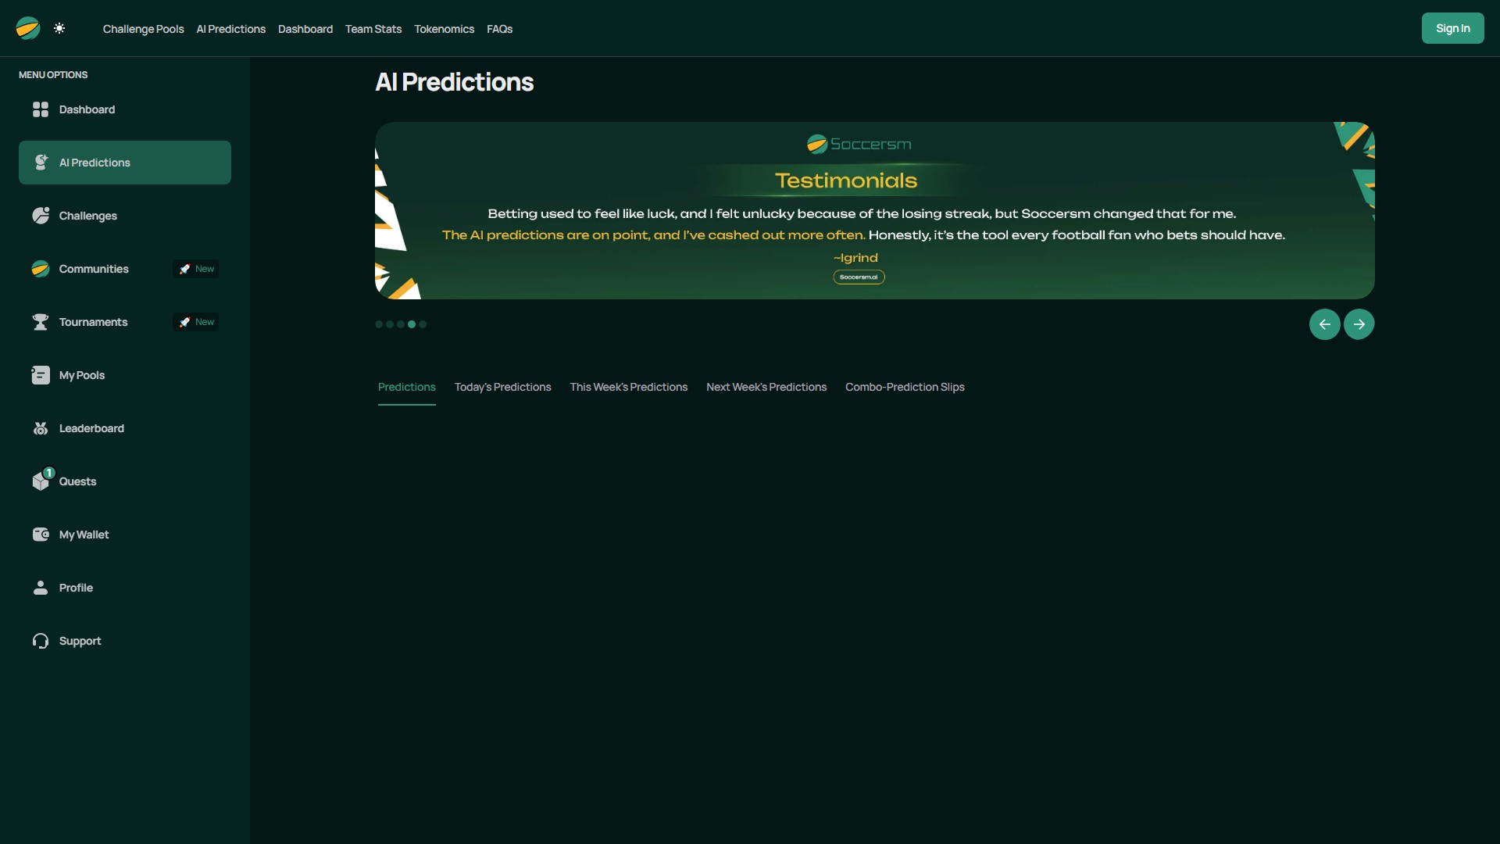Toggle light mode with the sun icon

(x=59, y=28)
